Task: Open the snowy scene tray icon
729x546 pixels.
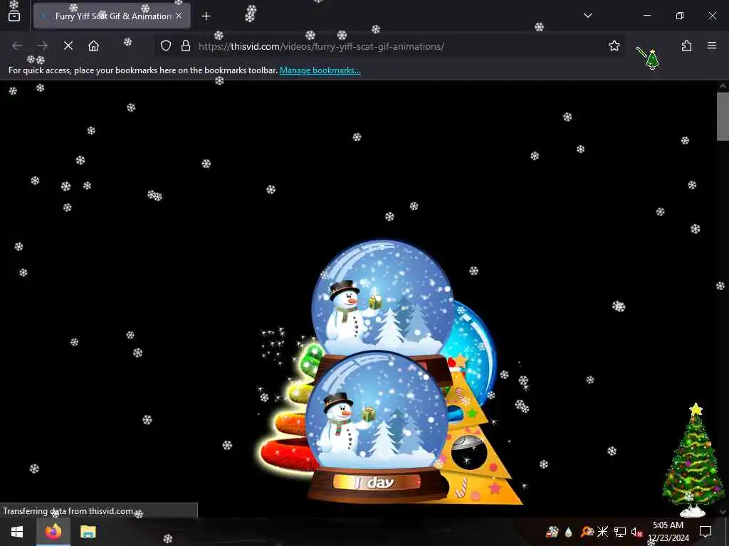Action: click(552, 532)
